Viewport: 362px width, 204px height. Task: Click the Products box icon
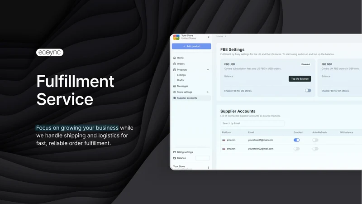point(175,70)
